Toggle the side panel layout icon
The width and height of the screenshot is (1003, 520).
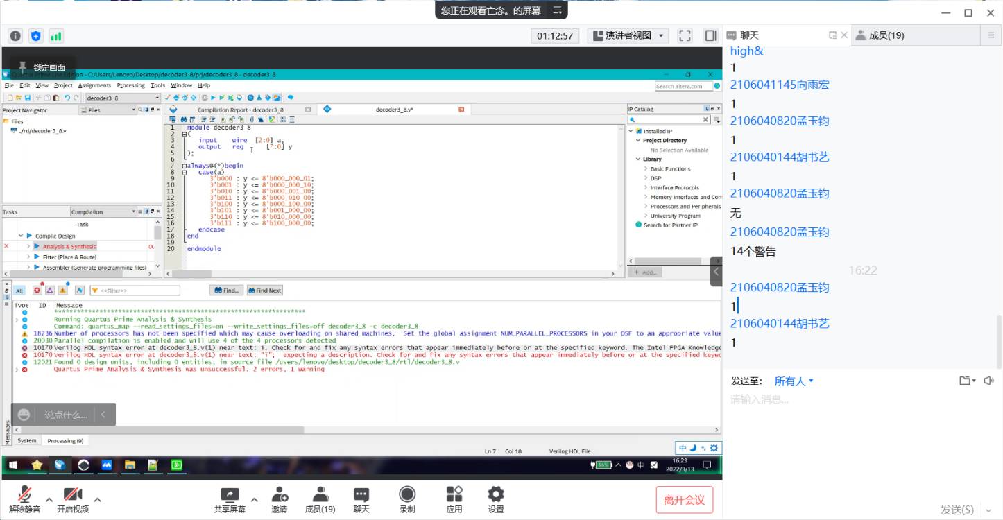710,35
